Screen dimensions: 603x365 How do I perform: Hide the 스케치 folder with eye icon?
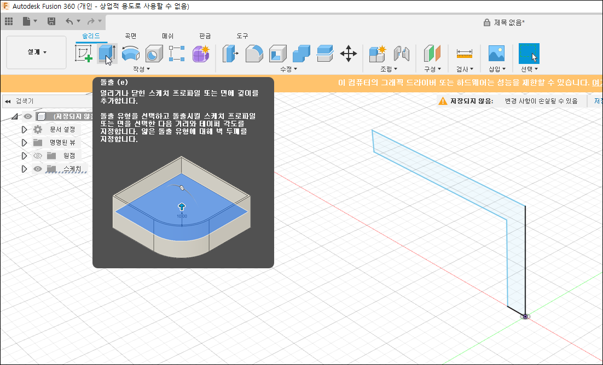tap(37, 169)
